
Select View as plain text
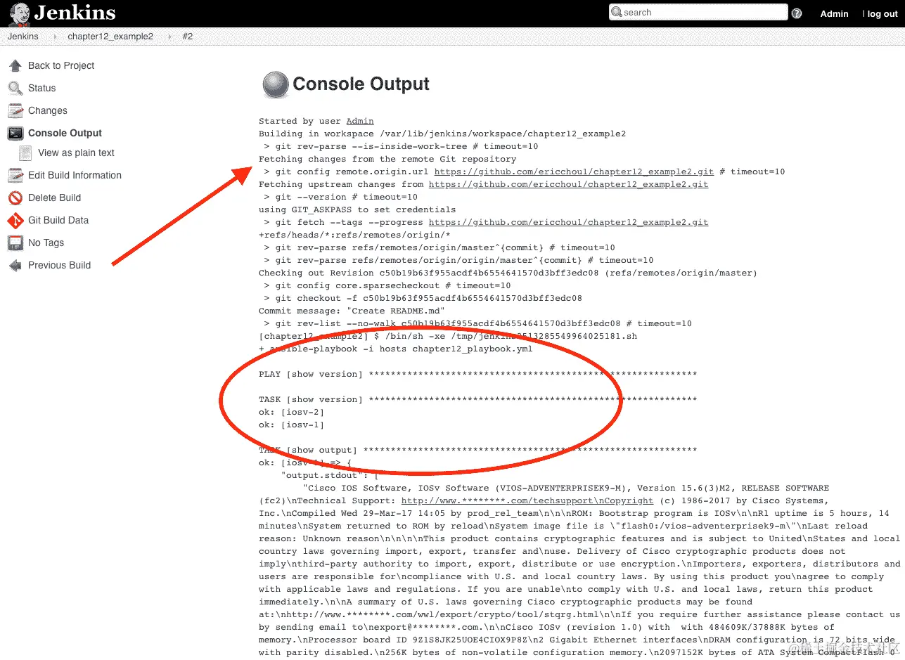pyautogui.click(x=76, y=153)
